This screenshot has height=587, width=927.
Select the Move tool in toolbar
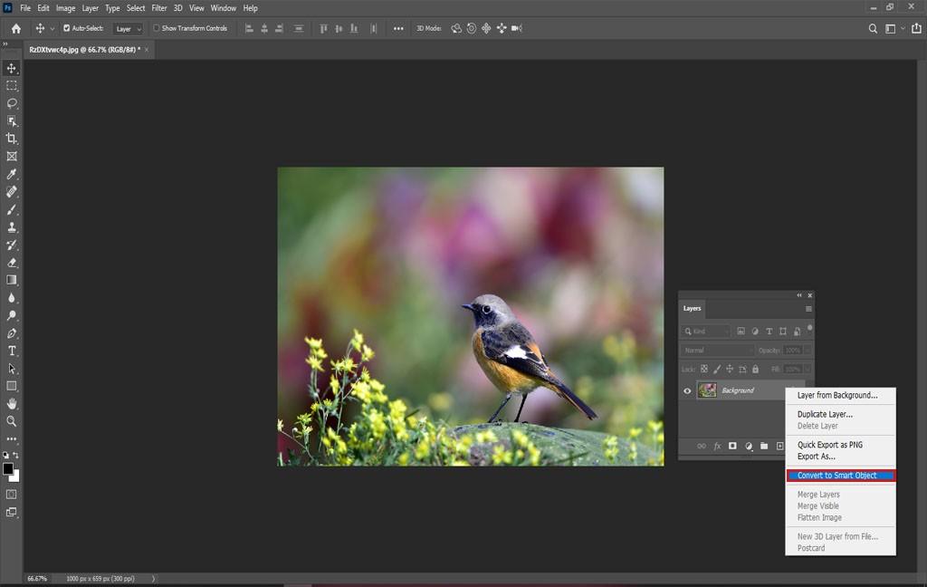11,68
